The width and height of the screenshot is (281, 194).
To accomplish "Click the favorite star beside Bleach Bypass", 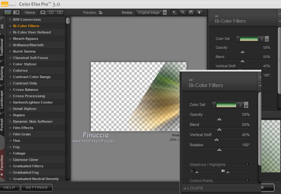I will click(10, 39).
